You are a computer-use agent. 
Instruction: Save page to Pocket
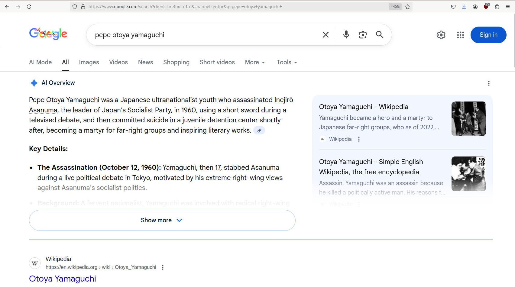pos(453,7)
